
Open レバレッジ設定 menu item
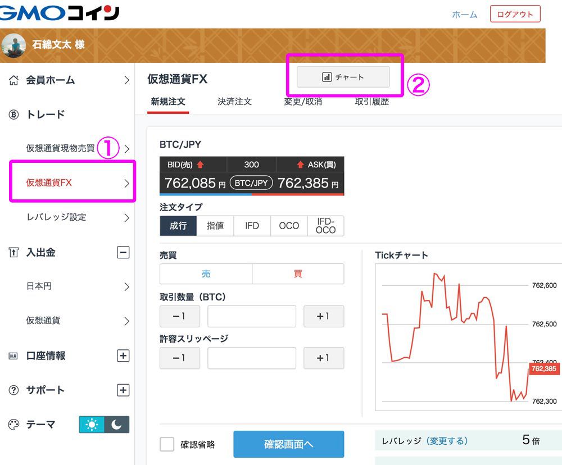[x=69, y=217]
